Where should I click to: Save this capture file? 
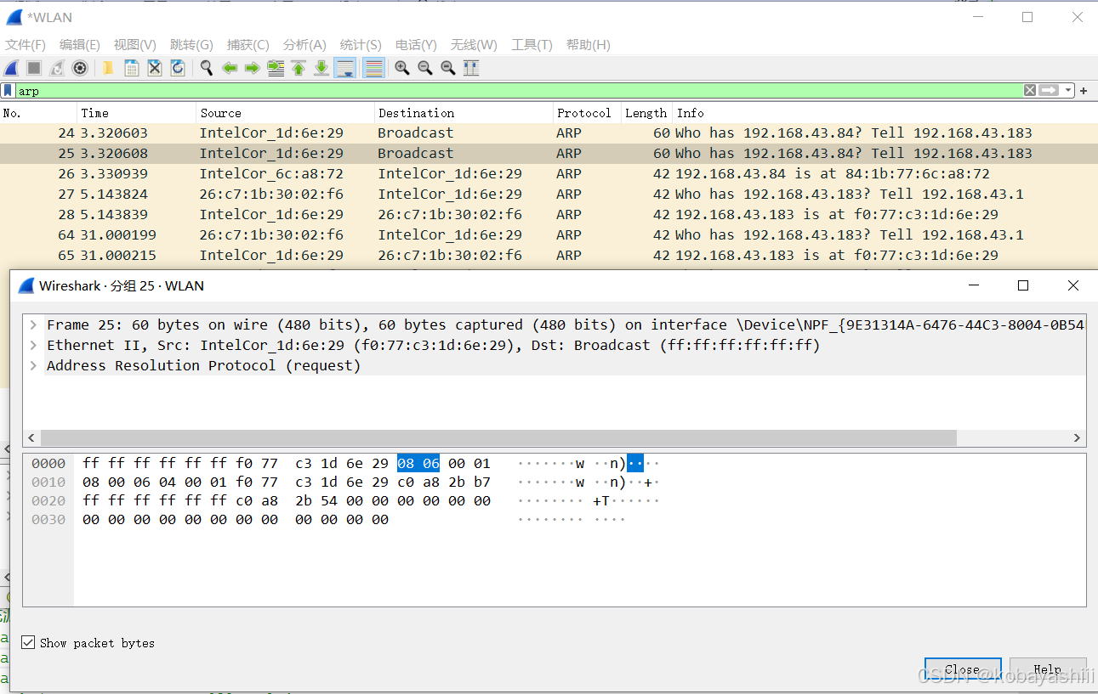(132, 68)
